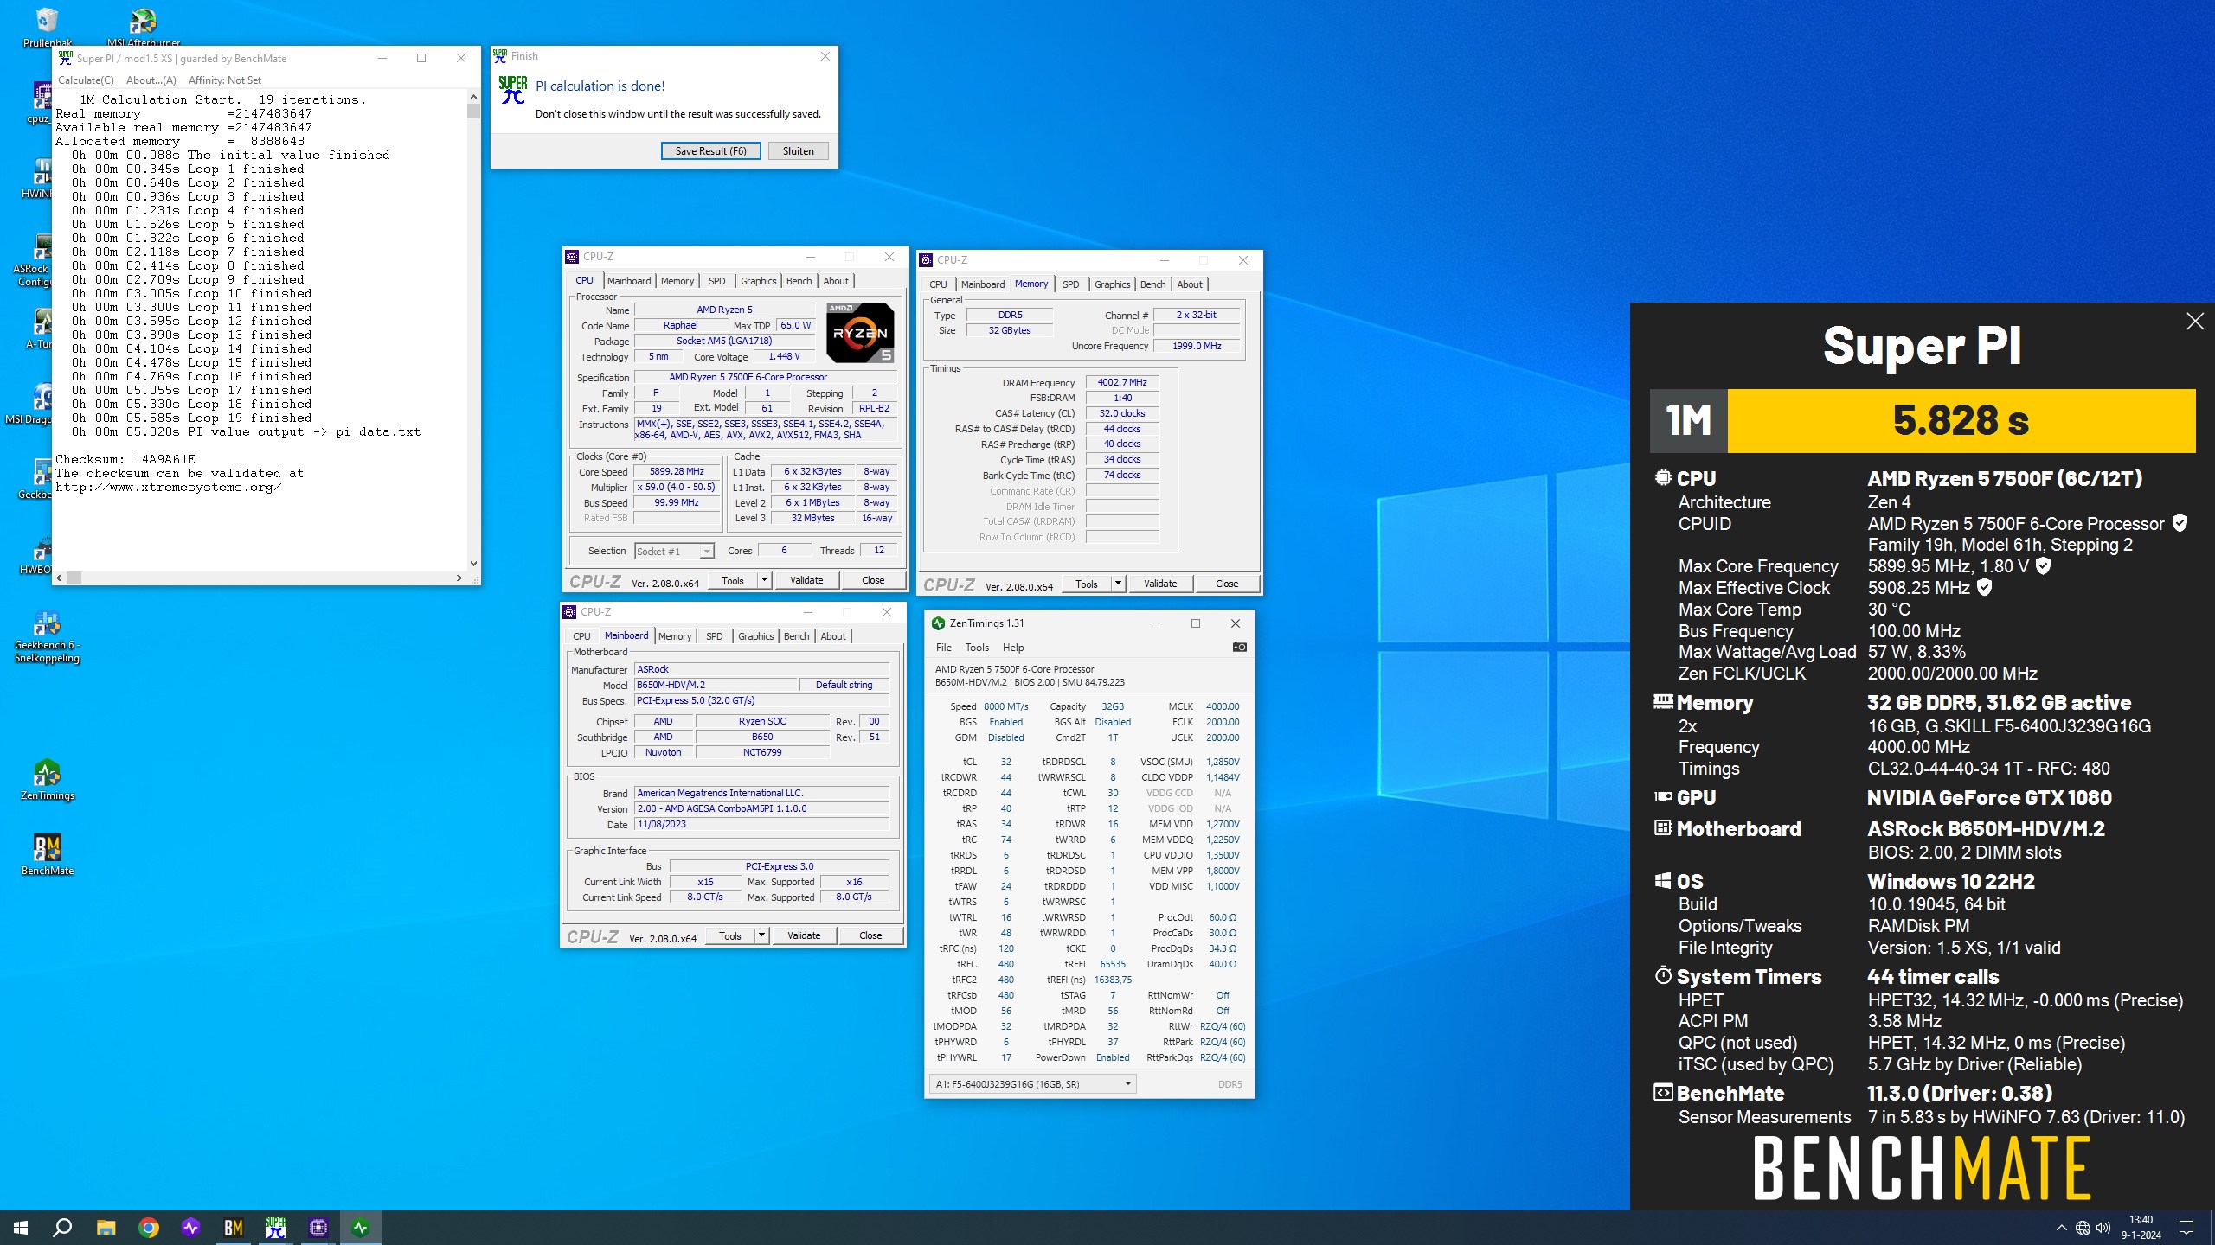Open network status tray icon
Image resolution: width=2215 pixels, height=1245 pixels.
(x=2083, y=1228)
